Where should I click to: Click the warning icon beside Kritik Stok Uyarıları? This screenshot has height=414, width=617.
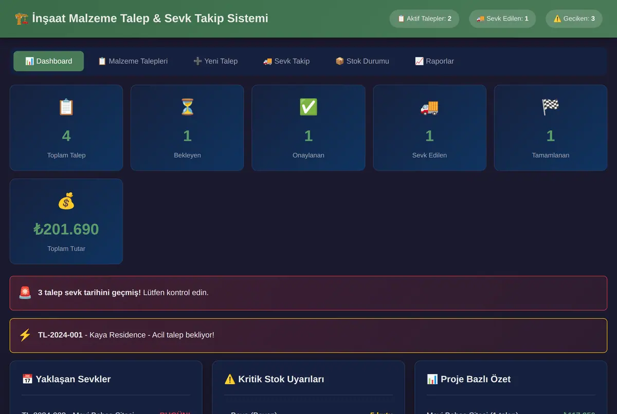pyautogui.click(x=230, y=379)
